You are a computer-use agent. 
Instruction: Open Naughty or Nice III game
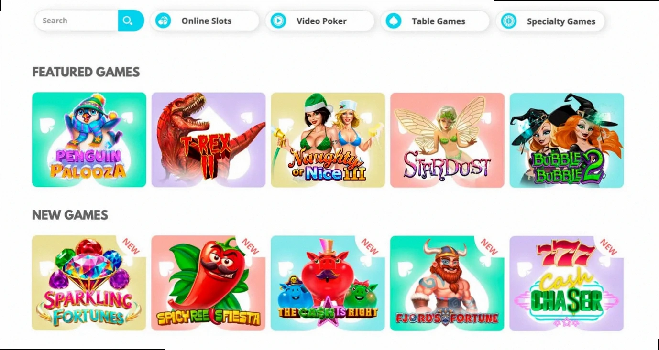(x=328, y=140)
